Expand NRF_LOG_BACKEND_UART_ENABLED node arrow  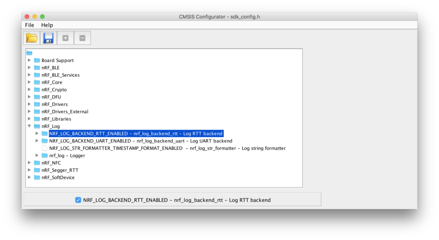pos(37,141)
